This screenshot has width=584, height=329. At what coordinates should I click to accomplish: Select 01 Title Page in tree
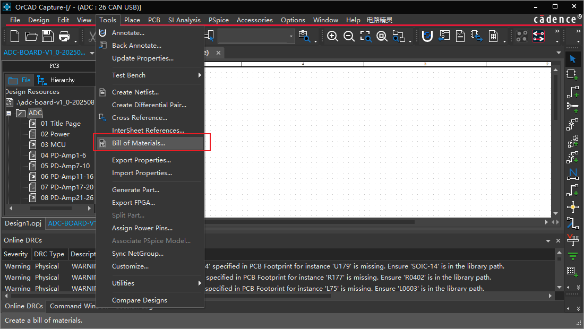point(61,124)
